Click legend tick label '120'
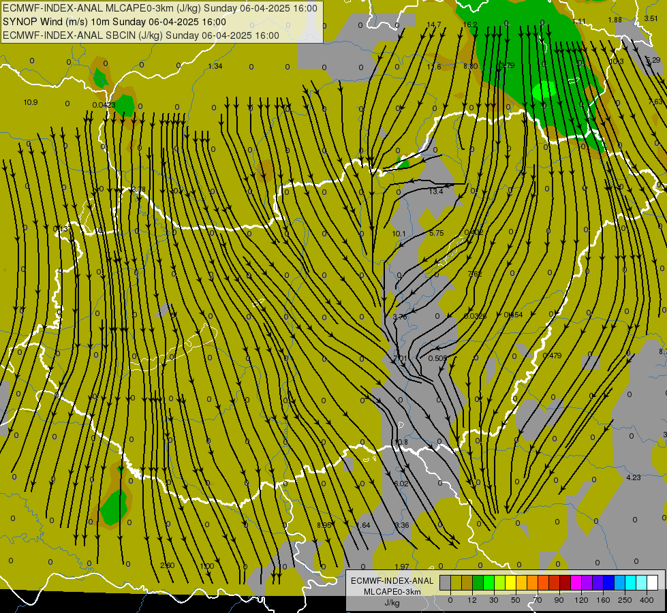The width and height of the screenshot is (667, 613). (581, 600)
